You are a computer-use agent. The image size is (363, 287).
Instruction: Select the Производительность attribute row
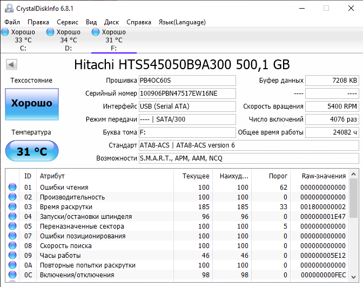click(x=177, y=197)
